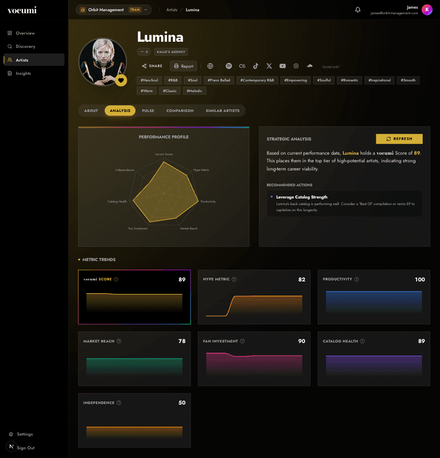Select Artists in the sidebar
Image resolution: width=440 pixels, height=458 pixels.
pos(34,60)
